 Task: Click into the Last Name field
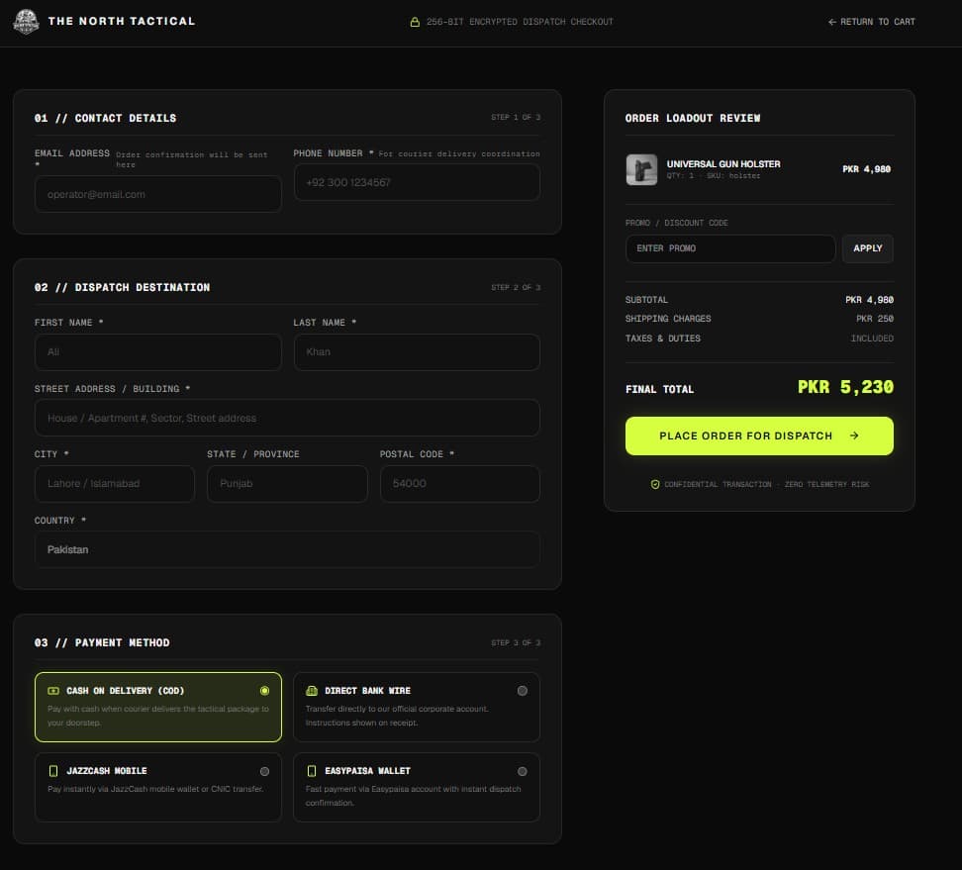[417, 352]
